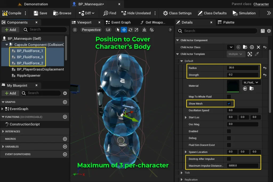Click the Material thumbnail swatch

pyautogui.click(x=233, y=86)
